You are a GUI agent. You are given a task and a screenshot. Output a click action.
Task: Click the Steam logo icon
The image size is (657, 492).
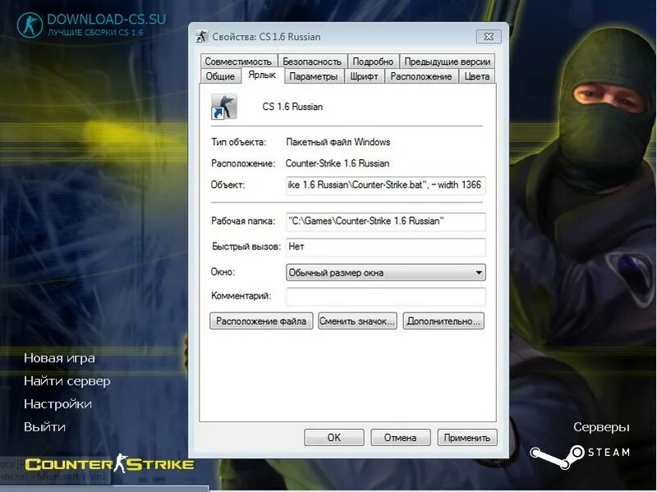point(557,457)
